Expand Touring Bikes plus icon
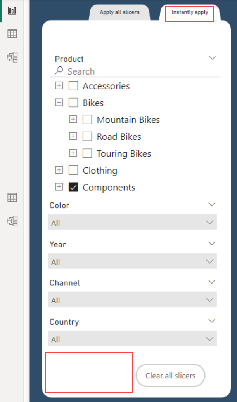 (x=73, y=153)
